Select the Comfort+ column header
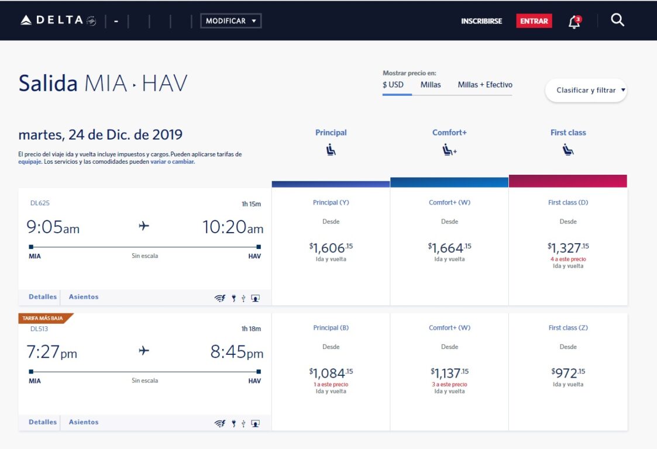This screenshot has width=657, height=449. 449,132
